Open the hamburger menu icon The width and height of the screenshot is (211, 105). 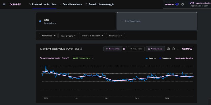click(x=4, y=4)
